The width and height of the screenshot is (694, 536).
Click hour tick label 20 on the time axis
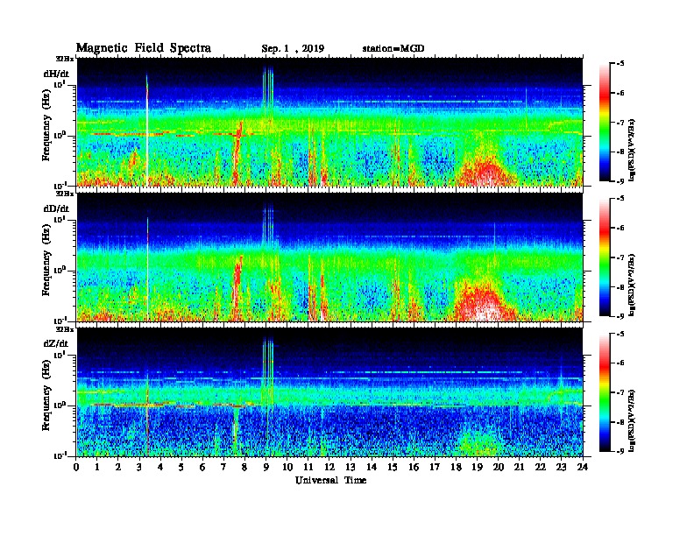499,467
